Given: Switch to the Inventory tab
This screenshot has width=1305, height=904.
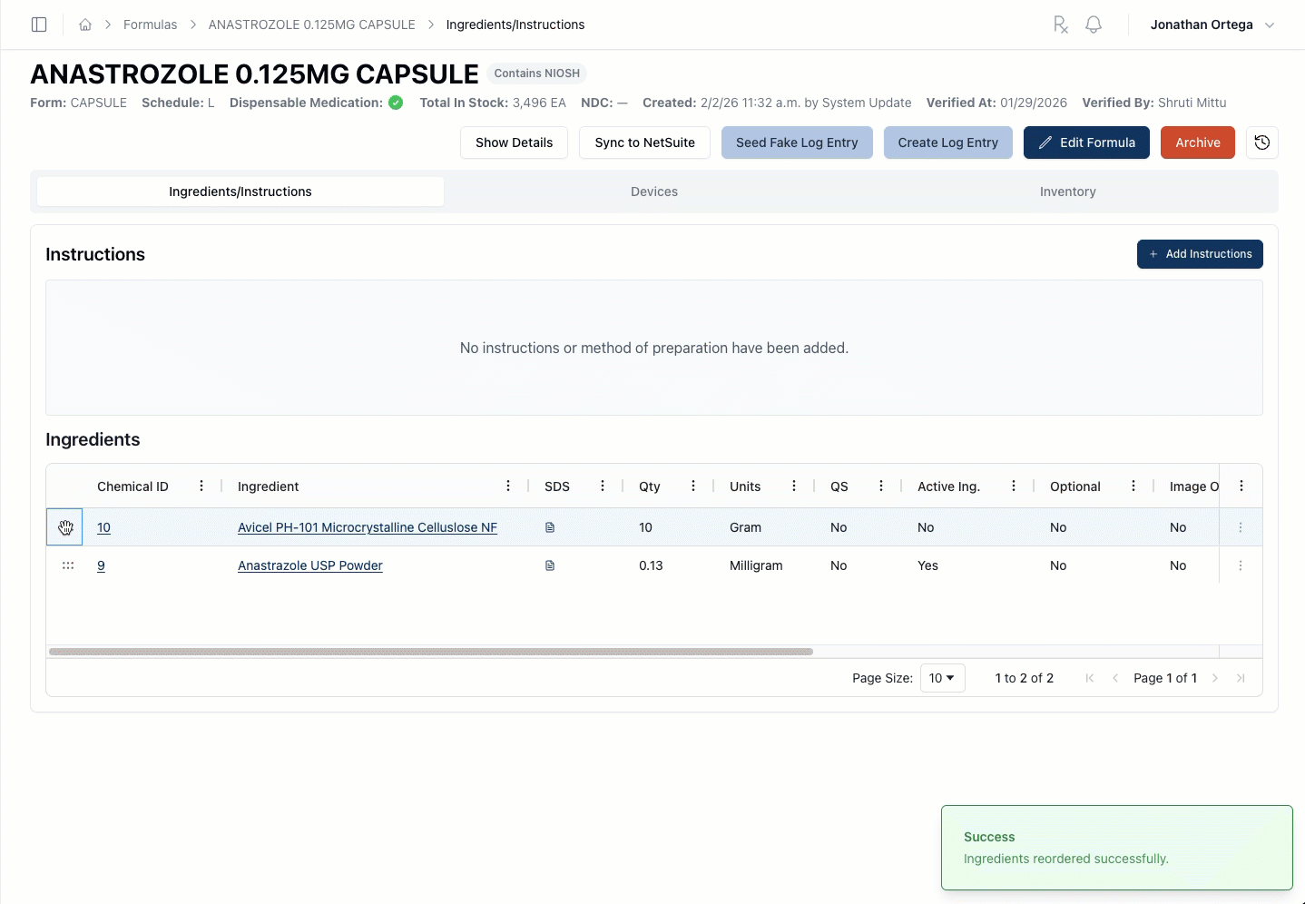Looking at the screenshot, I should (x=1067, y=192).
